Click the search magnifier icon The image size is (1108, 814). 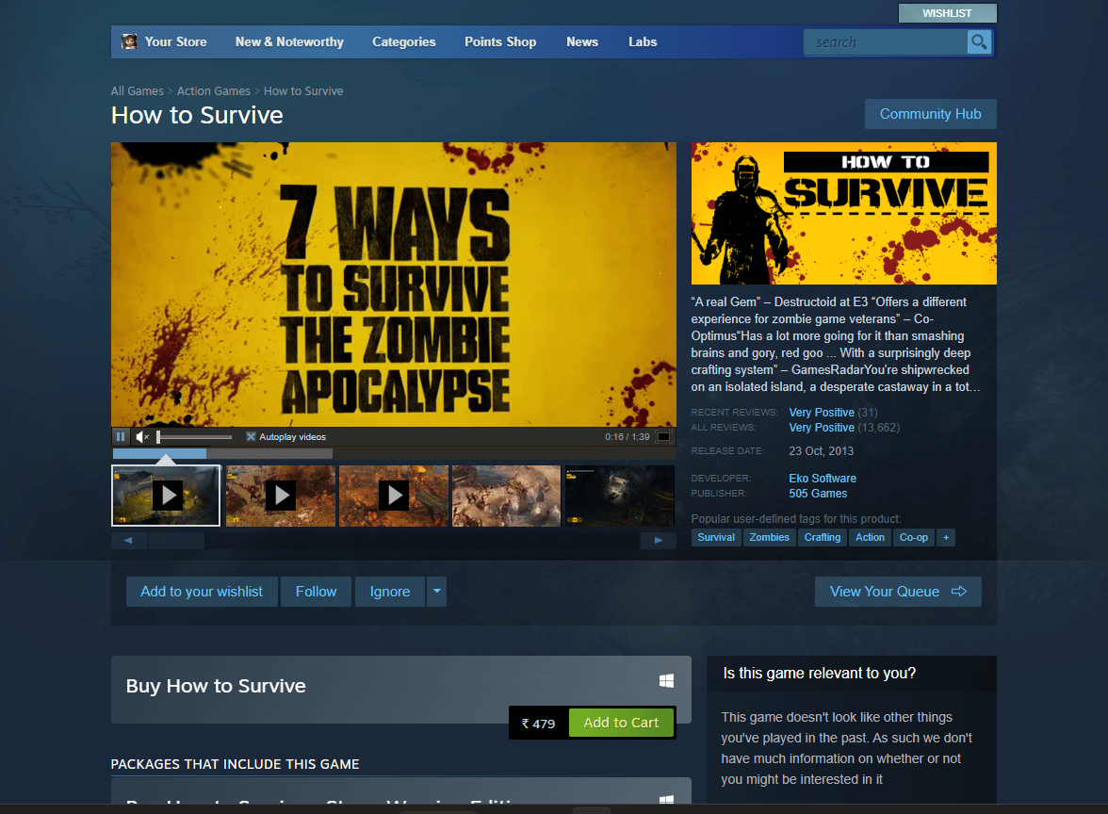(x=979, y=42)
